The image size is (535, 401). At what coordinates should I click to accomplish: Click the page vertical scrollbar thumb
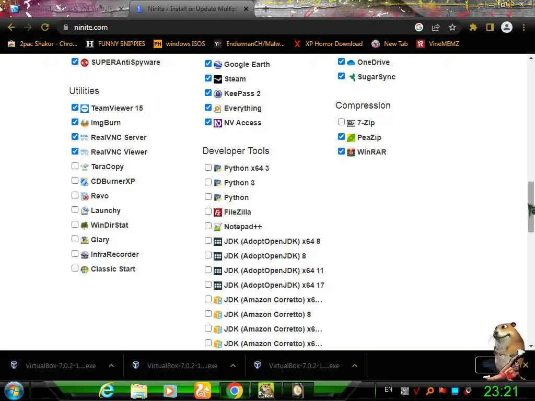point(531,207)
